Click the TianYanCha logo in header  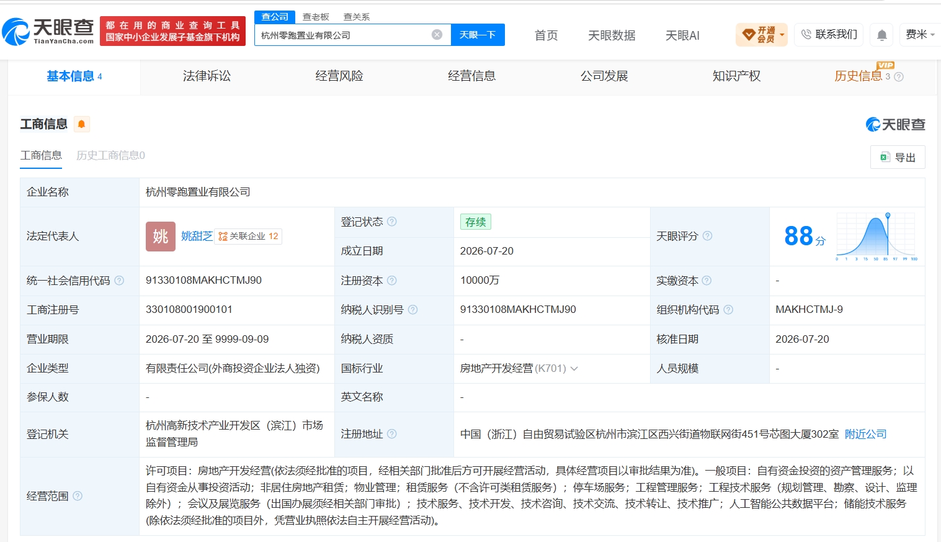(48, 31)
